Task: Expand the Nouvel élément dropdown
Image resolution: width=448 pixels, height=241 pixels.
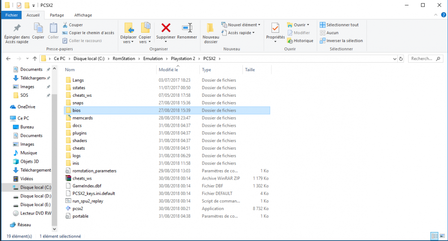Action: point(259,25)
